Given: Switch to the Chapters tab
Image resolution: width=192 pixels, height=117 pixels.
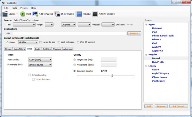Looking at the screenshot, I should [57, 49].
